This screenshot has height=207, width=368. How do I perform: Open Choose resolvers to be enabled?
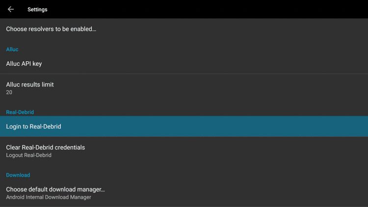pyautogui.click(x=184, y=29)
